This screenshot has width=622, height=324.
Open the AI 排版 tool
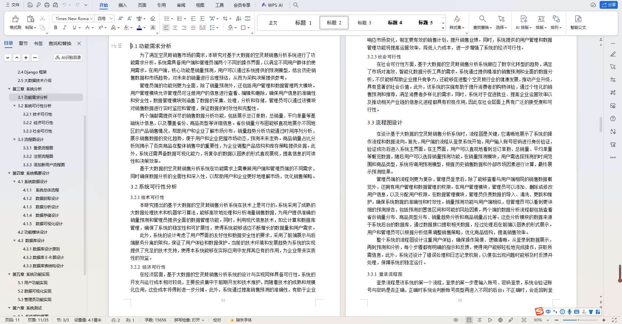(x=524, y=22)
